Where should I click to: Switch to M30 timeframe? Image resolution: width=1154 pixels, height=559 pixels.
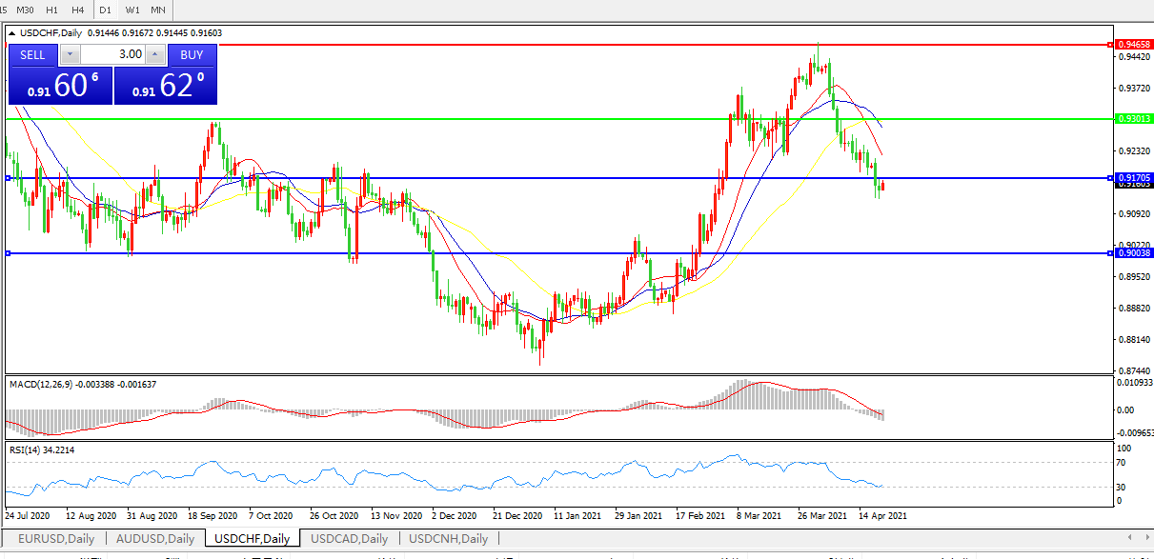click(25, 10)
